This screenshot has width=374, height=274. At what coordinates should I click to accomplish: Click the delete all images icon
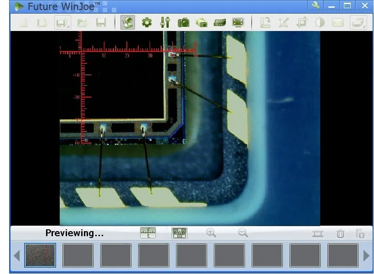(360, 233)
